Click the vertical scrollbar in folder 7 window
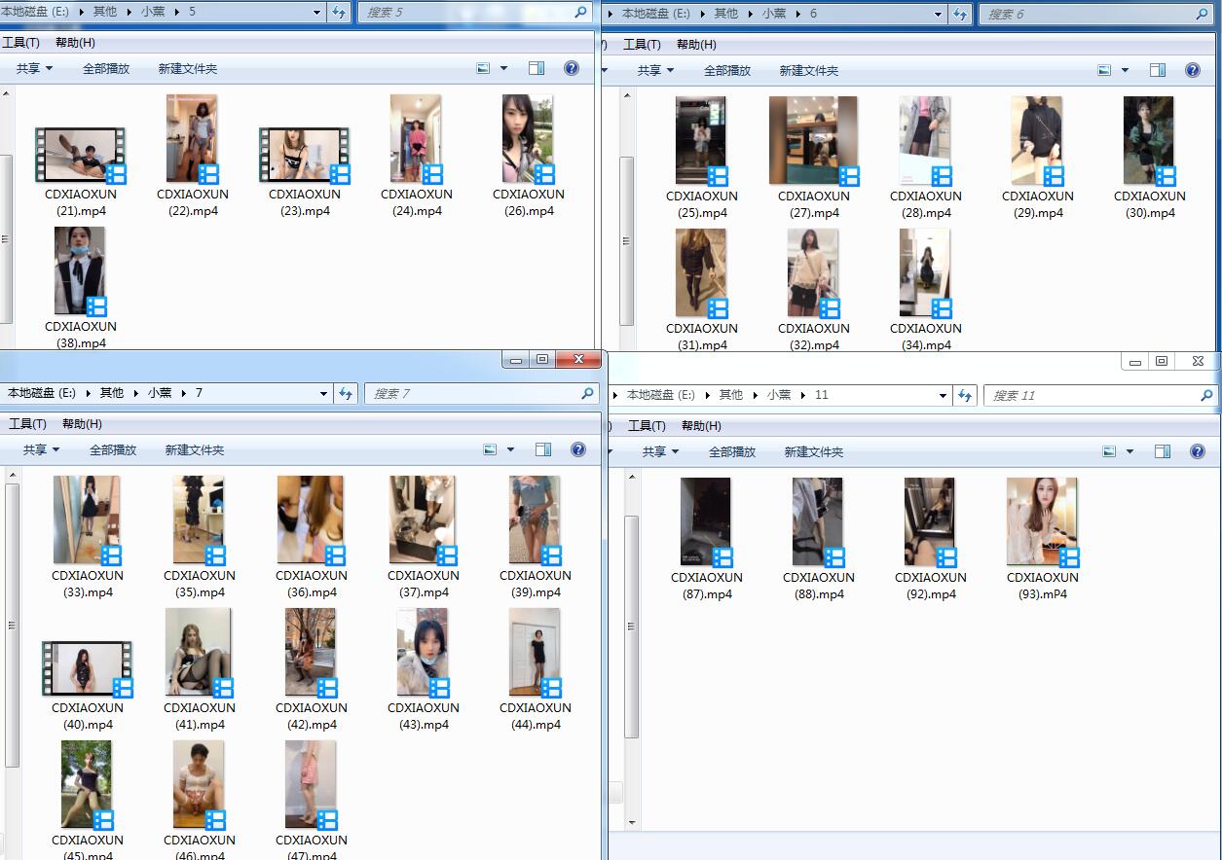 pos(12,623)
